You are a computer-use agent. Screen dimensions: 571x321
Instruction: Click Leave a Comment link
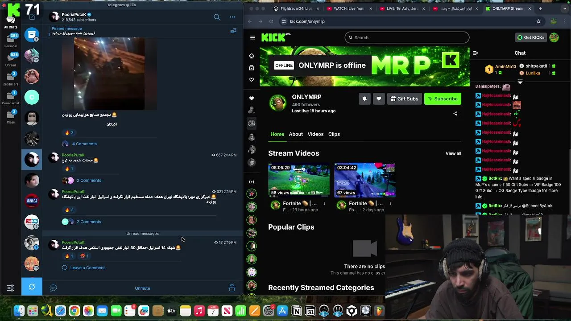(x=87, y=268)
